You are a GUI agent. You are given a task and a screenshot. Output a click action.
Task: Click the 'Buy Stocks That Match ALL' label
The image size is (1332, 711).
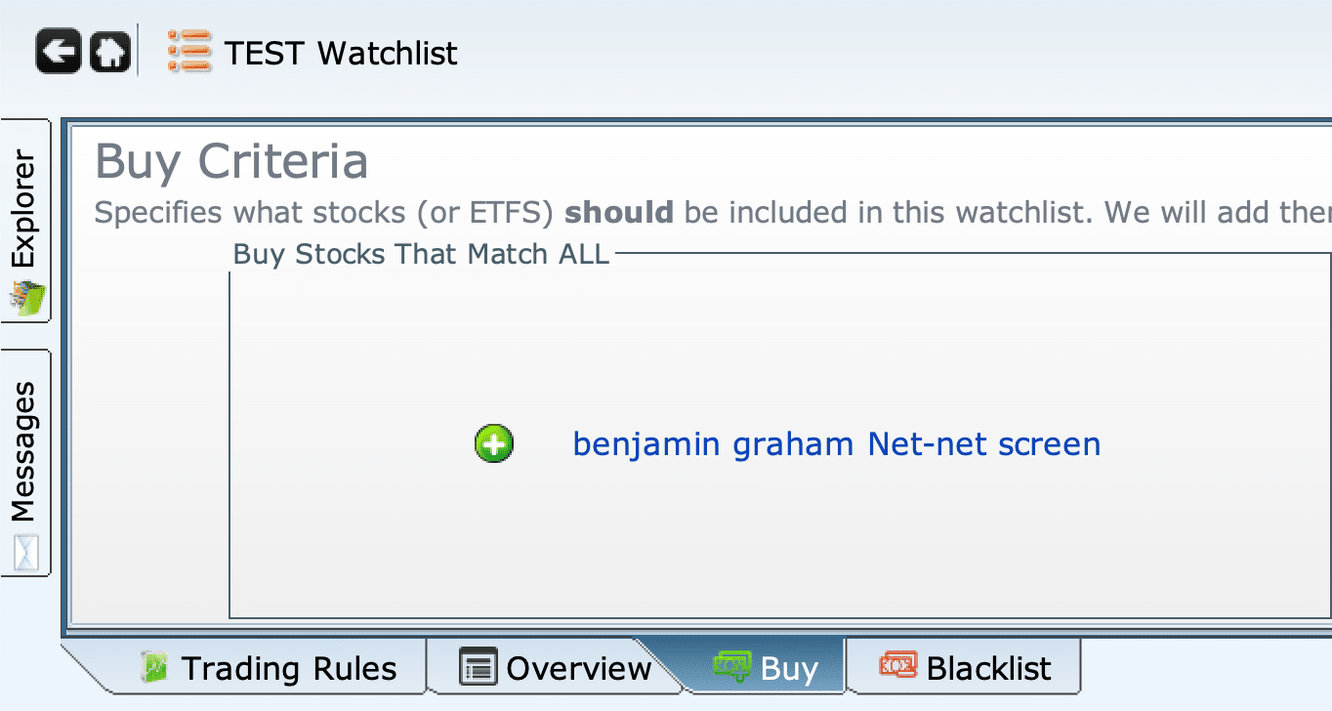click(x=421, y=255)
